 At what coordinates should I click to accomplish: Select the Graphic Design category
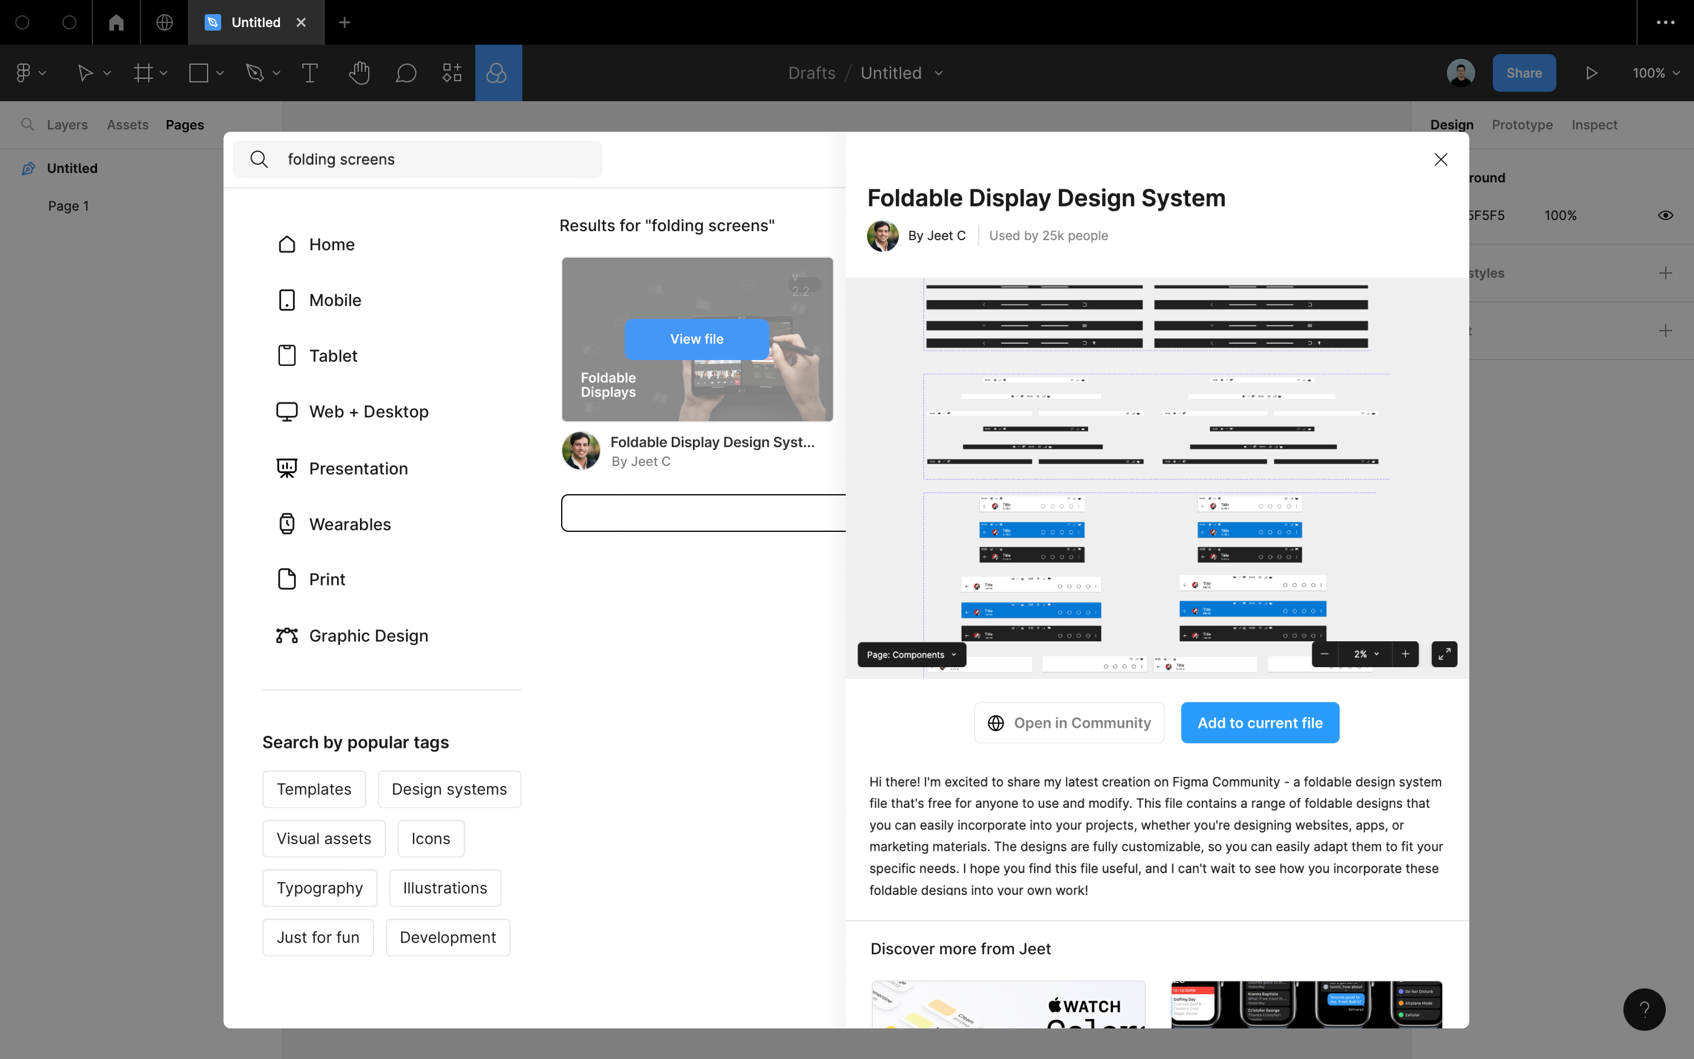(x=352, y=635)
